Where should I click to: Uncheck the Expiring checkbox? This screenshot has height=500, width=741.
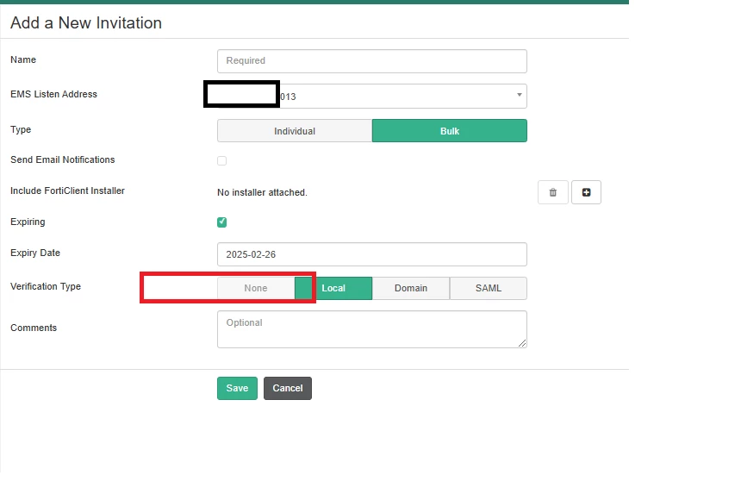[221, 222]
